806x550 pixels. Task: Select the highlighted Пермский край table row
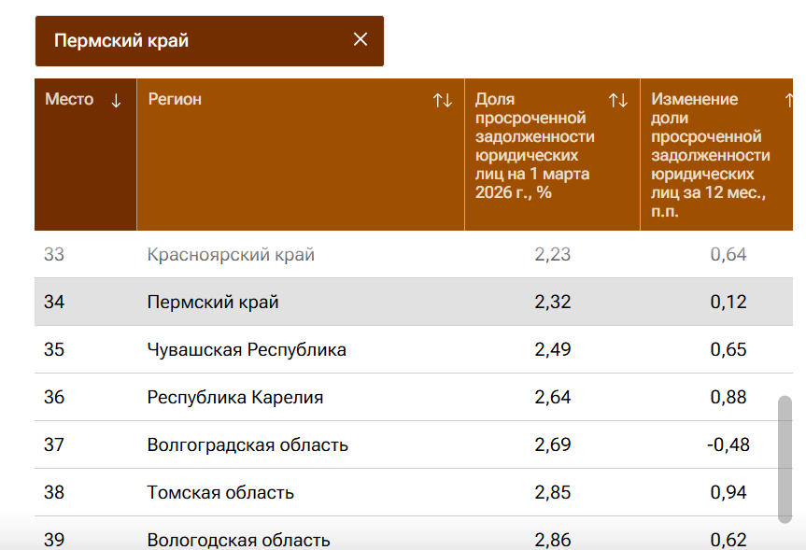[213, 303]
